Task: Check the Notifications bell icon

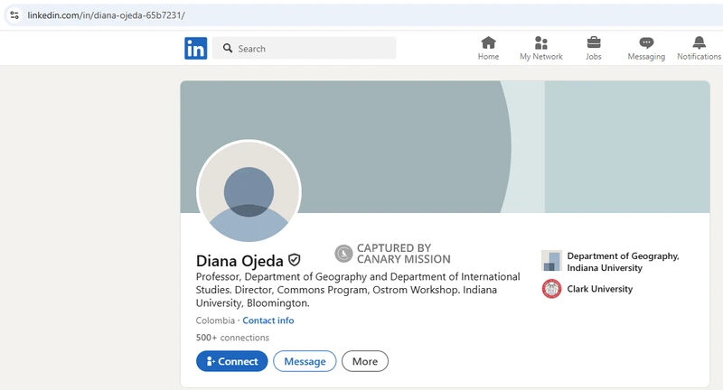Action: [x=699, y=42]
